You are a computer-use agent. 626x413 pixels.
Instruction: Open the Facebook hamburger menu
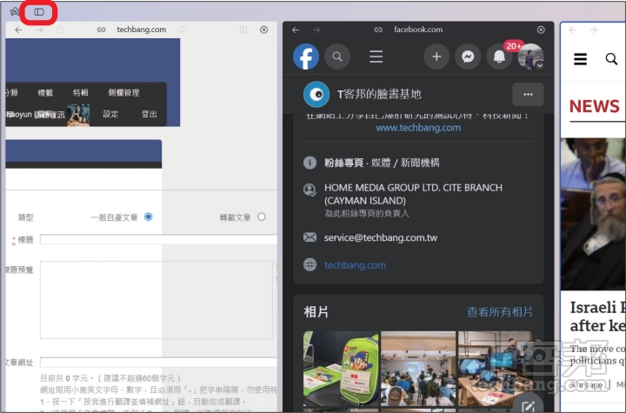tap(376, 57)
